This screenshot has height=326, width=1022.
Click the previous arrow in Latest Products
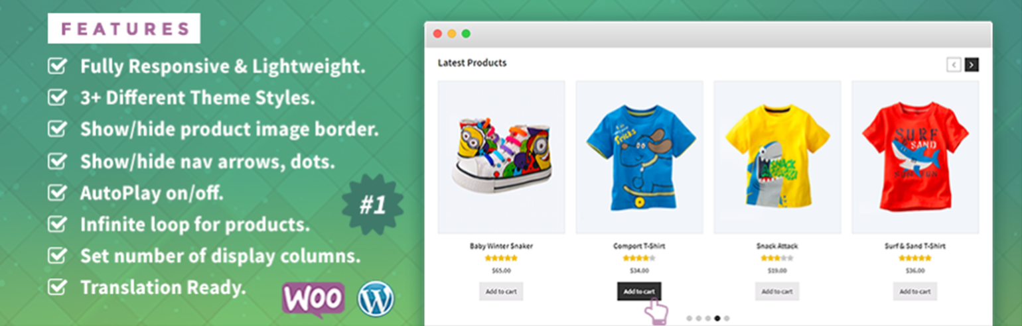954,64
